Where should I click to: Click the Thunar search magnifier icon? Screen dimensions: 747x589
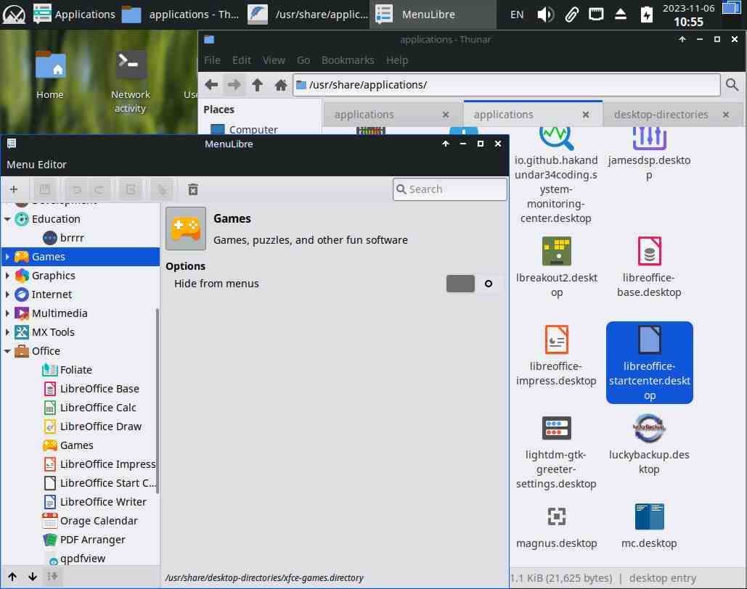point(732,85)
